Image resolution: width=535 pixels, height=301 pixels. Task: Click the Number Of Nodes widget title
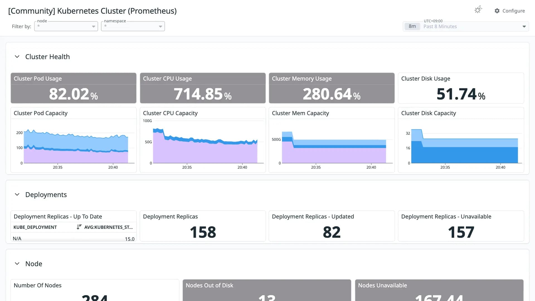click(38, 285)
